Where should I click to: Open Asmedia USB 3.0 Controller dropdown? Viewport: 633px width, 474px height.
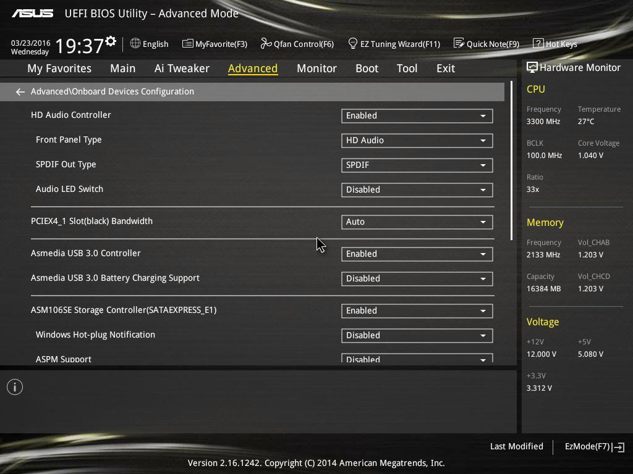pyautogui.click(x=417, y=254)
